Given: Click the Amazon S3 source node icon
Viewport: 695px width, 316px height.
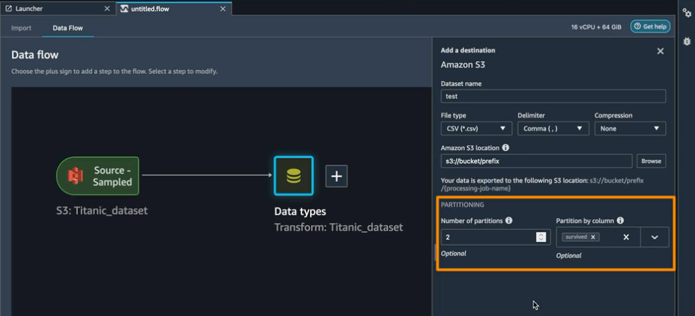Looking at the screenshot, I should pyautogui.click(x=75, y=176).
